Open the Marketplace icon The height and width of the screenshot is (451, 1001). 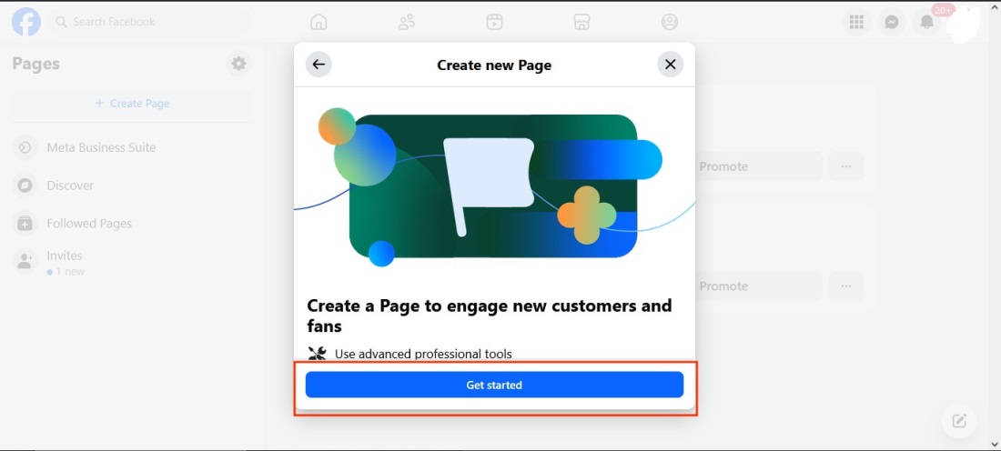(x=582, y=22)
